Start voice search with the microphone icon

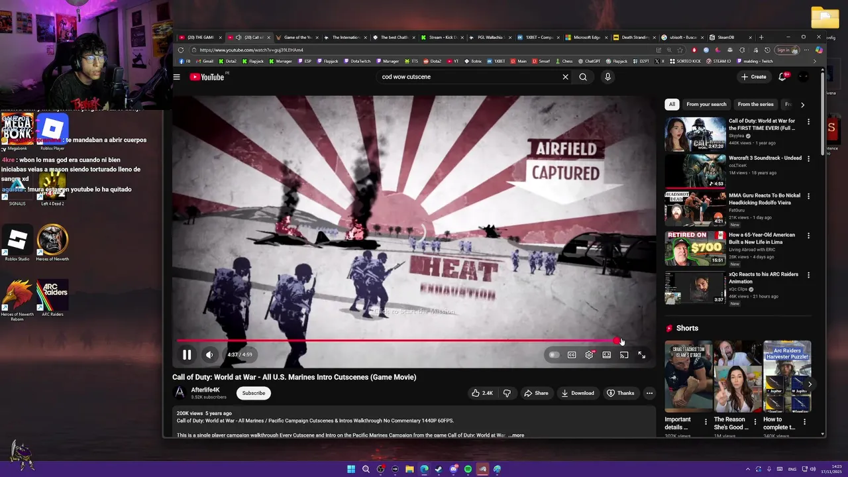[x=608, y=77]
